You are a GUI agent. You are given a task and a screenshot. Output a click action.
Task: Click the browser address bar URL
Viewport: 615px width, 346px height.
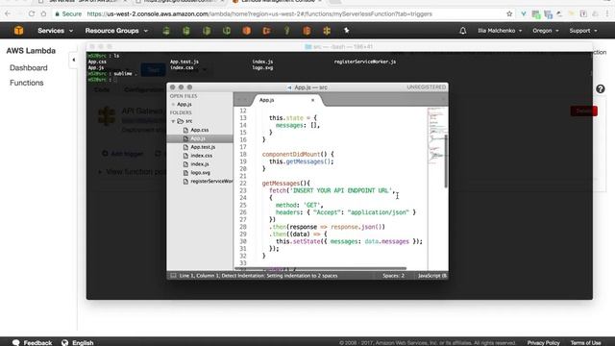(259, 13)
